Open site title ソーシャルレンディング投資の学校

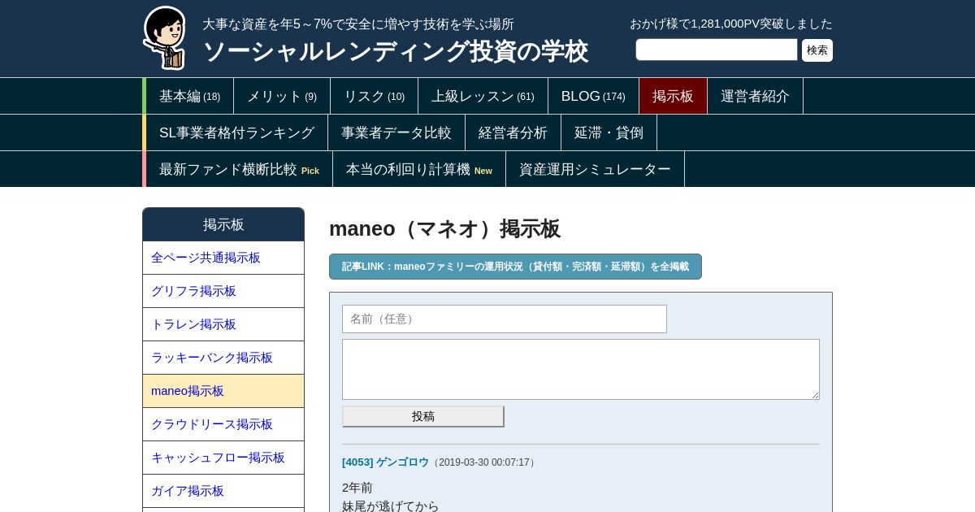(x=395, y=51)
